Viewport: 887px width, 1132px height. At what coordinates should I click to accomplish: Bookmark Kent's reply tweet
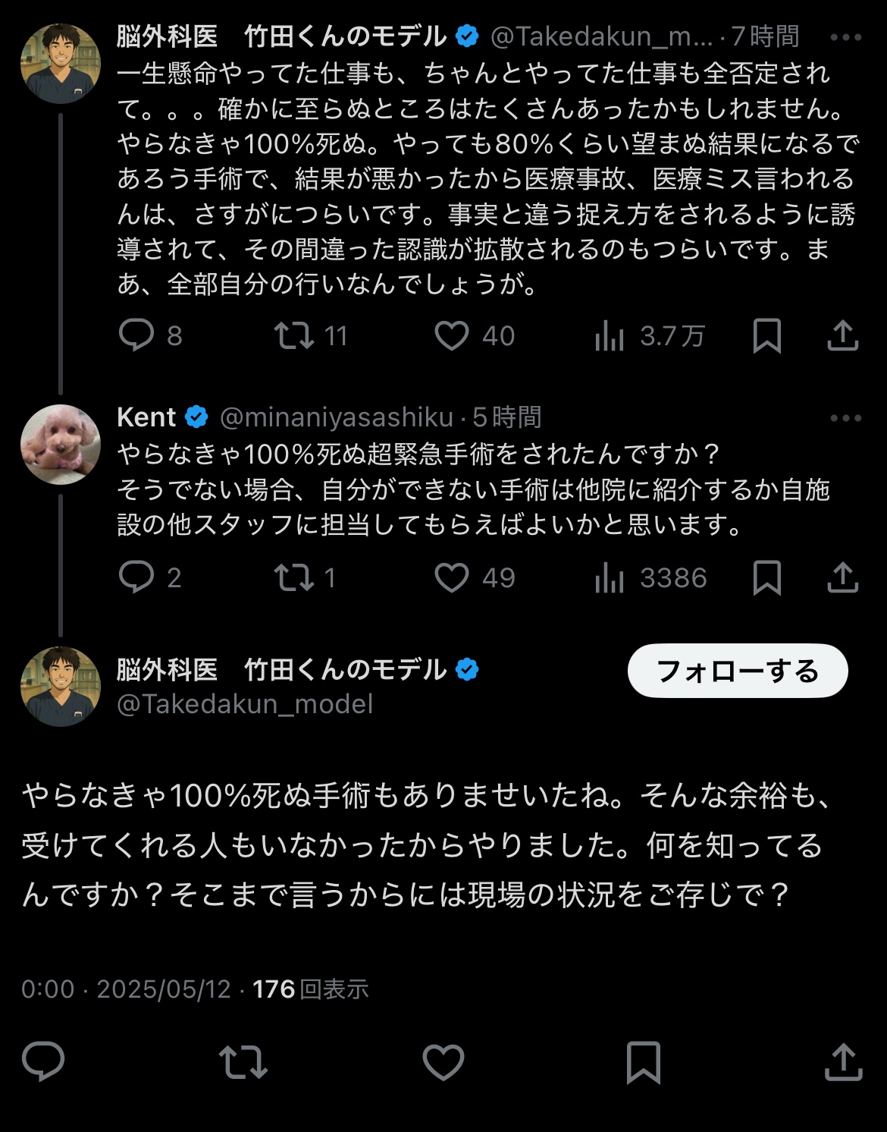click(x=766, y=577)
